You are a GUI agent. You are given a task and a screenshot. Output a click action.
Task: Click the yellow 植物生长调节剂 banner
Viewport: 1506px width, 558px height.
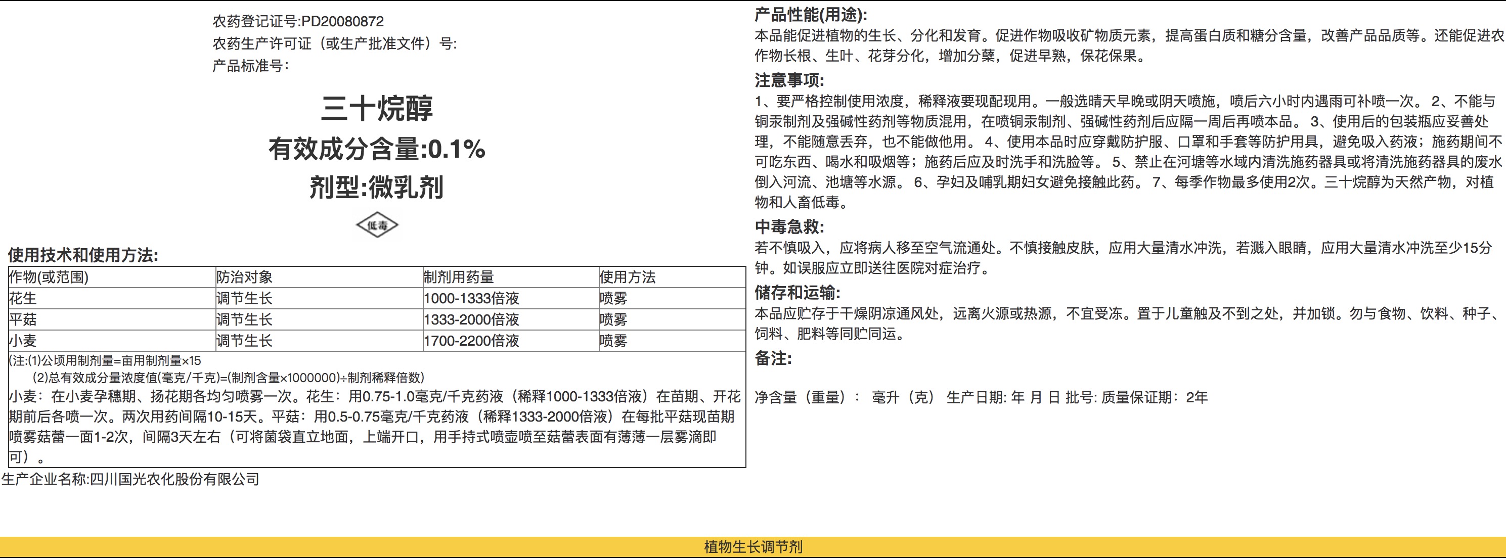753,547
